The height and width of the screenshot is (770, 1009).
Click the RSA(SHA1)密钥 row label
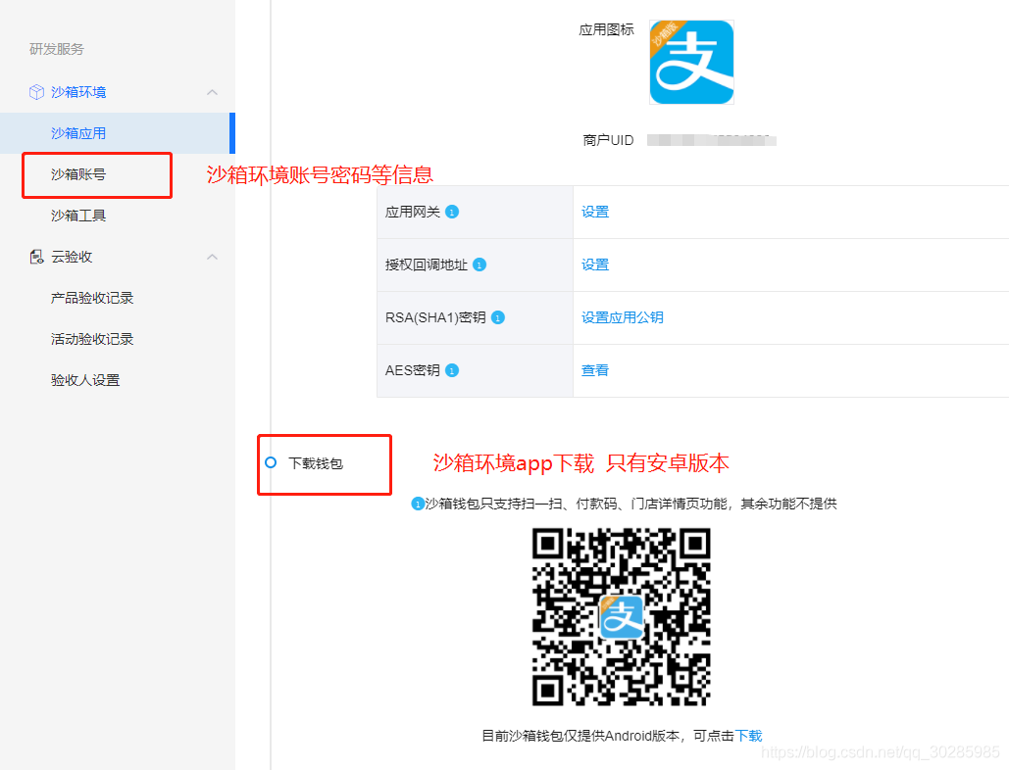pyautogui.click(x=435, y=317)
